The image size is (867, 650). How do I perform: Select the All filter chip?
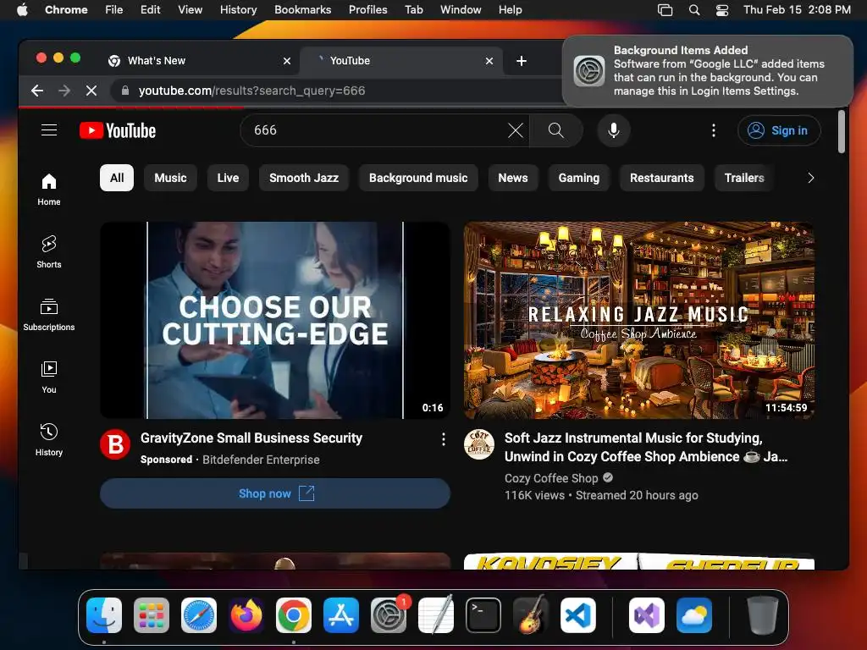coord(117,178)
